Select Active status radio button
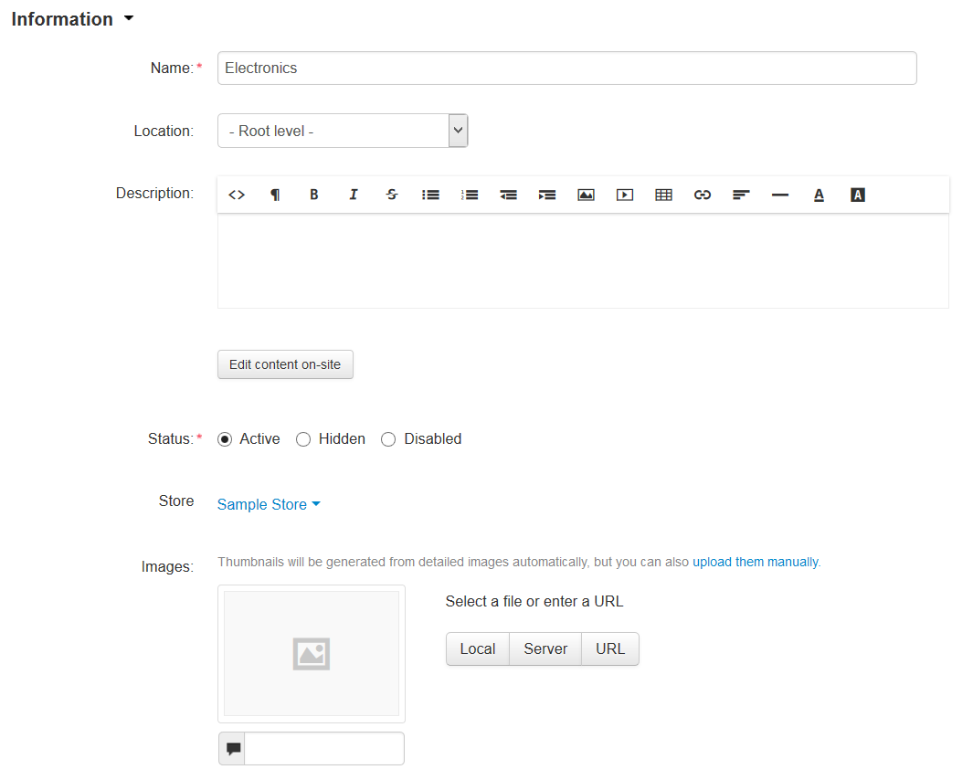Viewport: 973px width, 780px height. [x=225, y=439]
